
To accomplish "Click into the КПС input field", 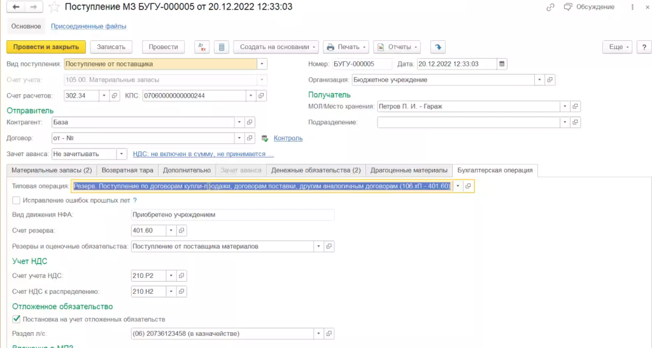I will pos(194,96).
